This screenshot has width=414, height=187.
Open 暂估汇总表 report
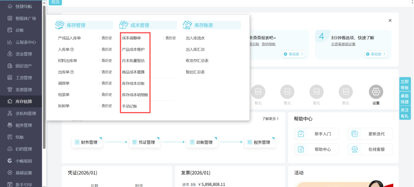pyautogui.click(x=195, y=72)
